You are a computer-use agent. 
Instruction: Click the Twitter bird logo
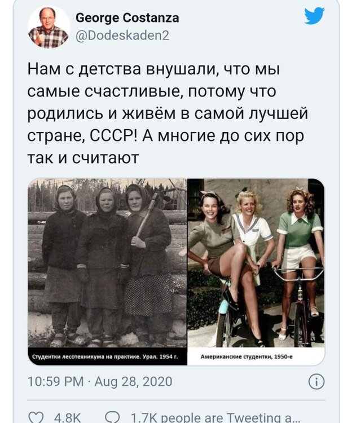coord(314,16)
